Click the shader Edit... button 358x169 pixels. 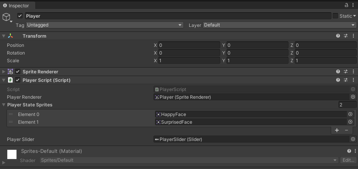[348, 160]
